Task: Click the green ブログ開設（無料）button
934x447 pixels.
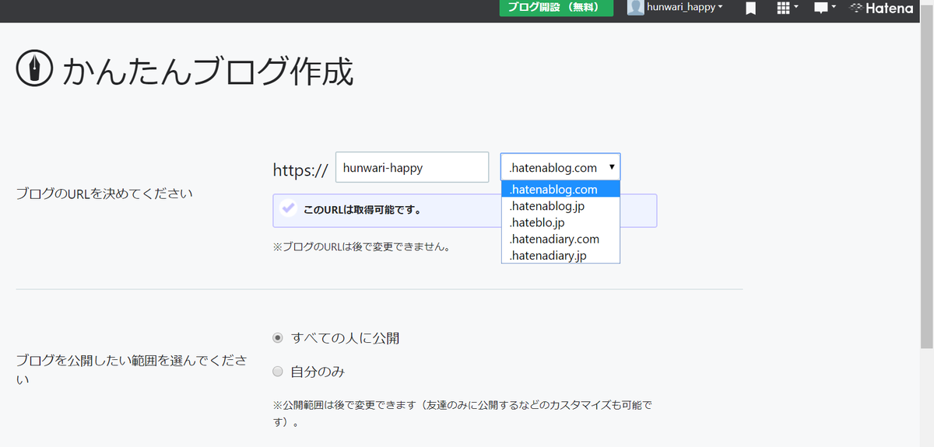Action: (x=556, y=8)
